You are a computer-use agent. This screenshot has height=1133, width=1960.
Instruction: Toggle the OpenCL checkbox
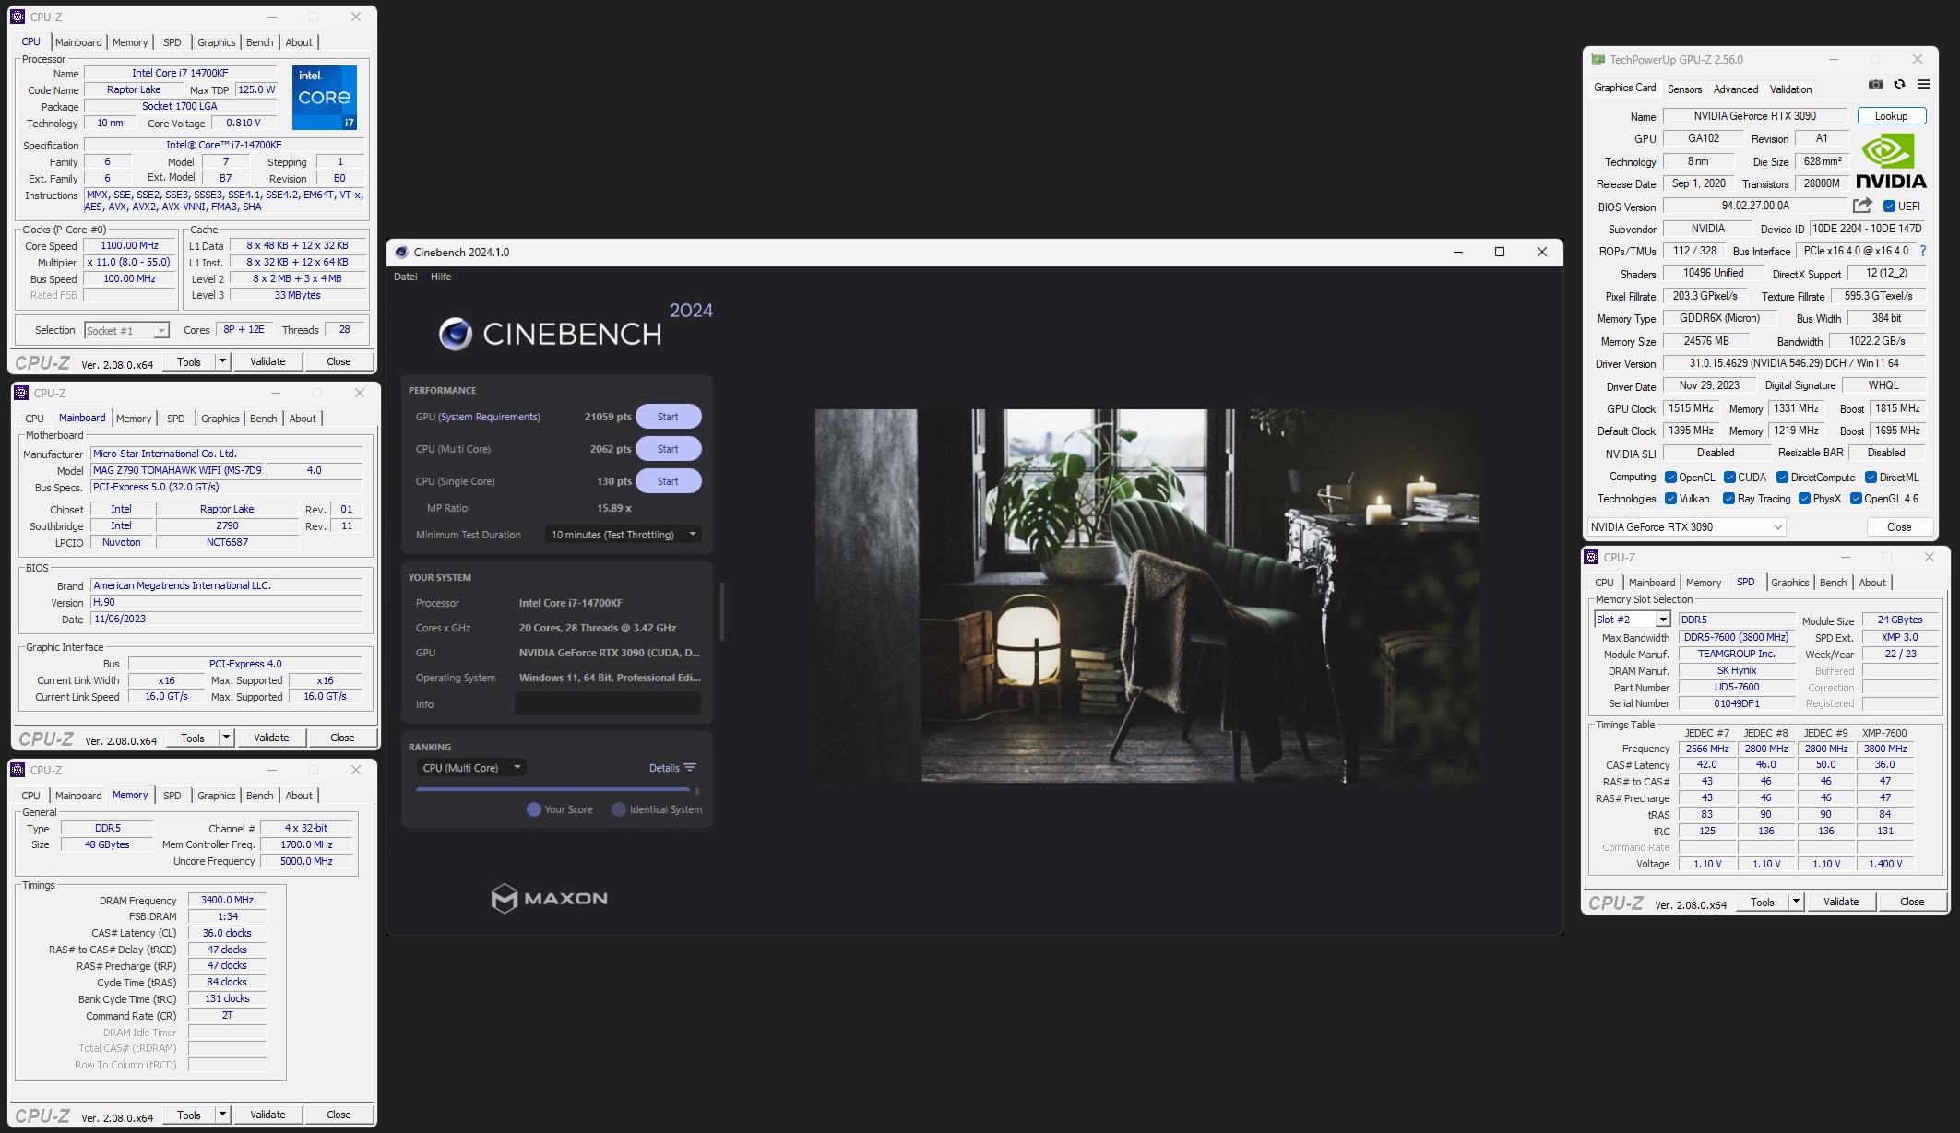tap(1670, 478)
